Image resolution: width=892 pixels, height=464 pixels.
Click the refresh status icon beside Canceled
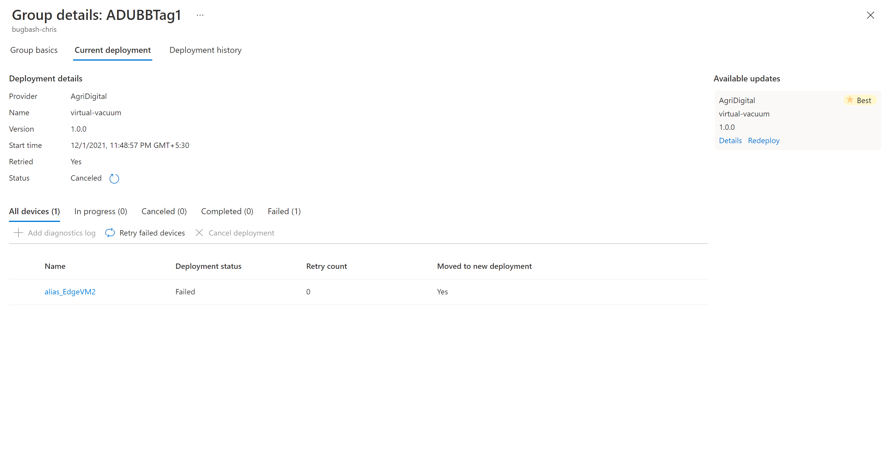114,179
